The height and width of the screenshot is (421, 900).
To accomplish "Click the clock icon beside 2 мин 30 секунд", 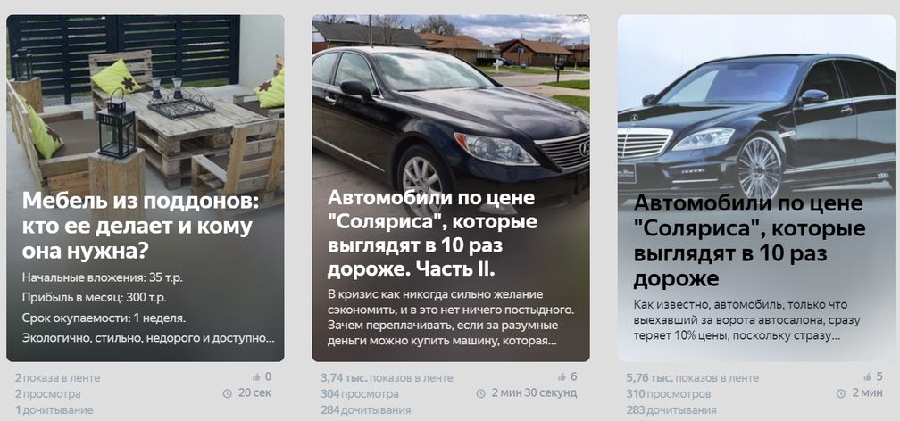I will point(480,393).
